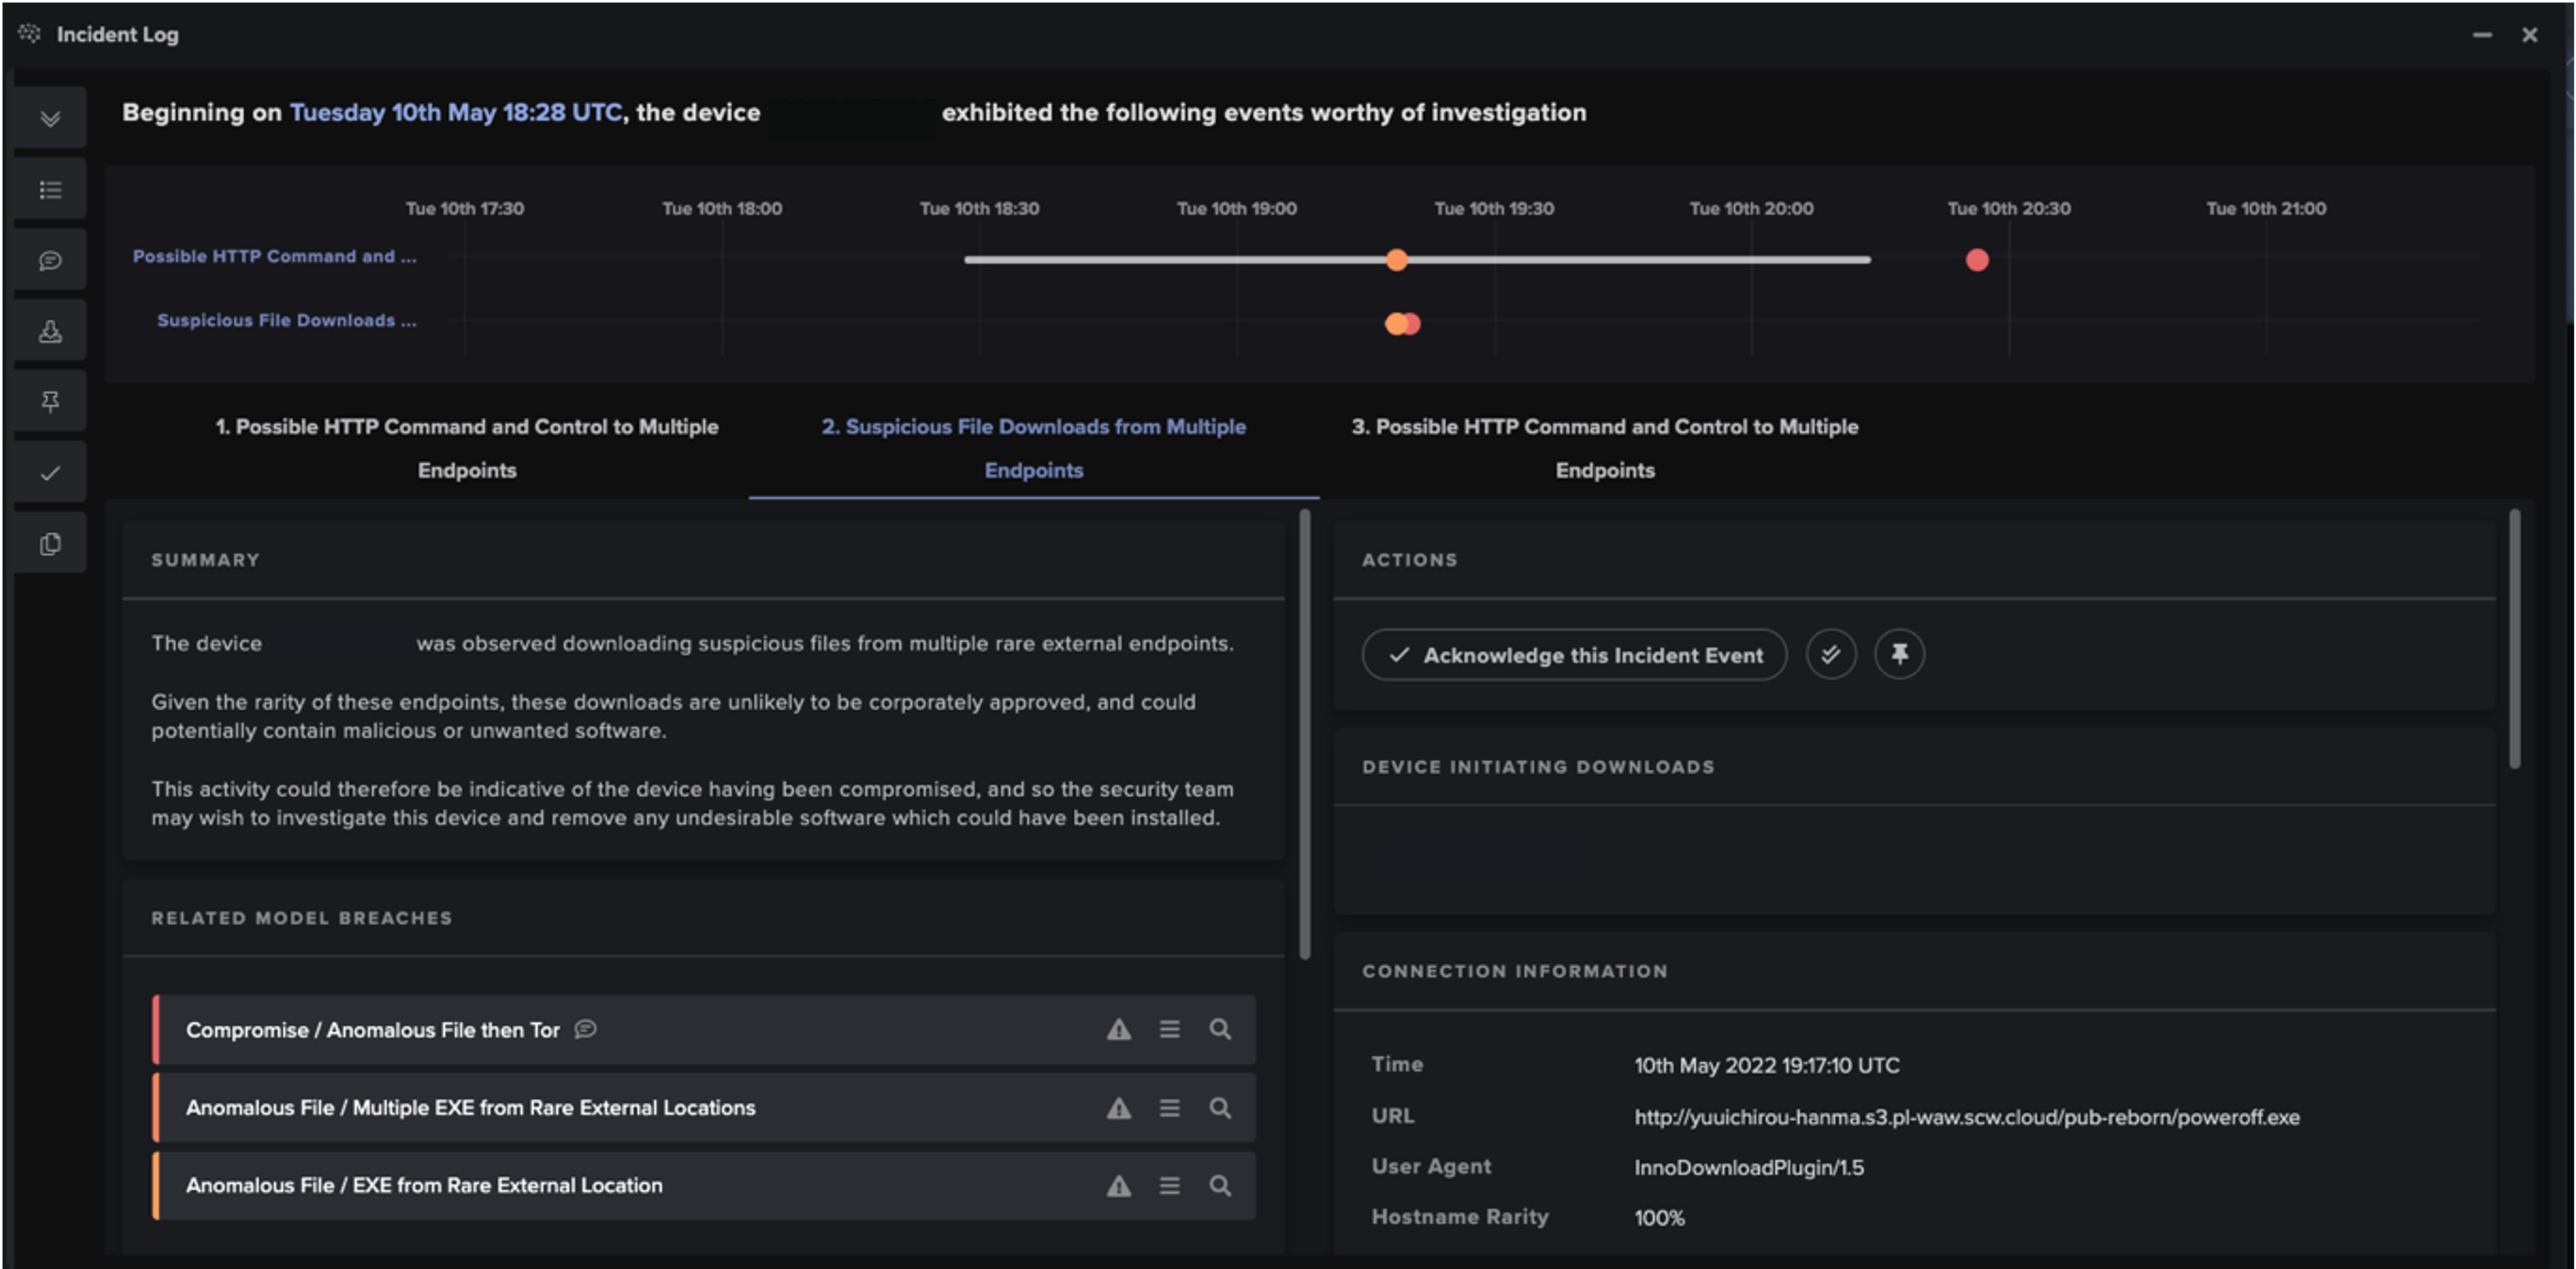2576x1269 pixels.
Task: Expand Compromise / Anomalous File then Tor breach
Action: tap(372, 1030)
